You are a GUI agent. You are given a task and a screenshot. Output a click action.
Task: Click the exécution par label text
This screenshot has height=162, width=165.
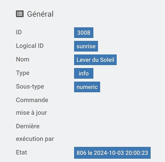pos(35,139)
